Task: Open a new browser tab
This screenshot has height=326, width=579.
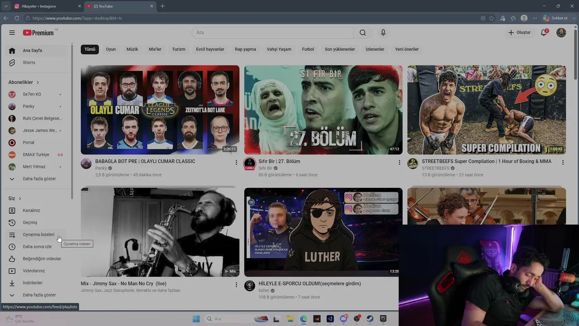Action: click(162, 6)
